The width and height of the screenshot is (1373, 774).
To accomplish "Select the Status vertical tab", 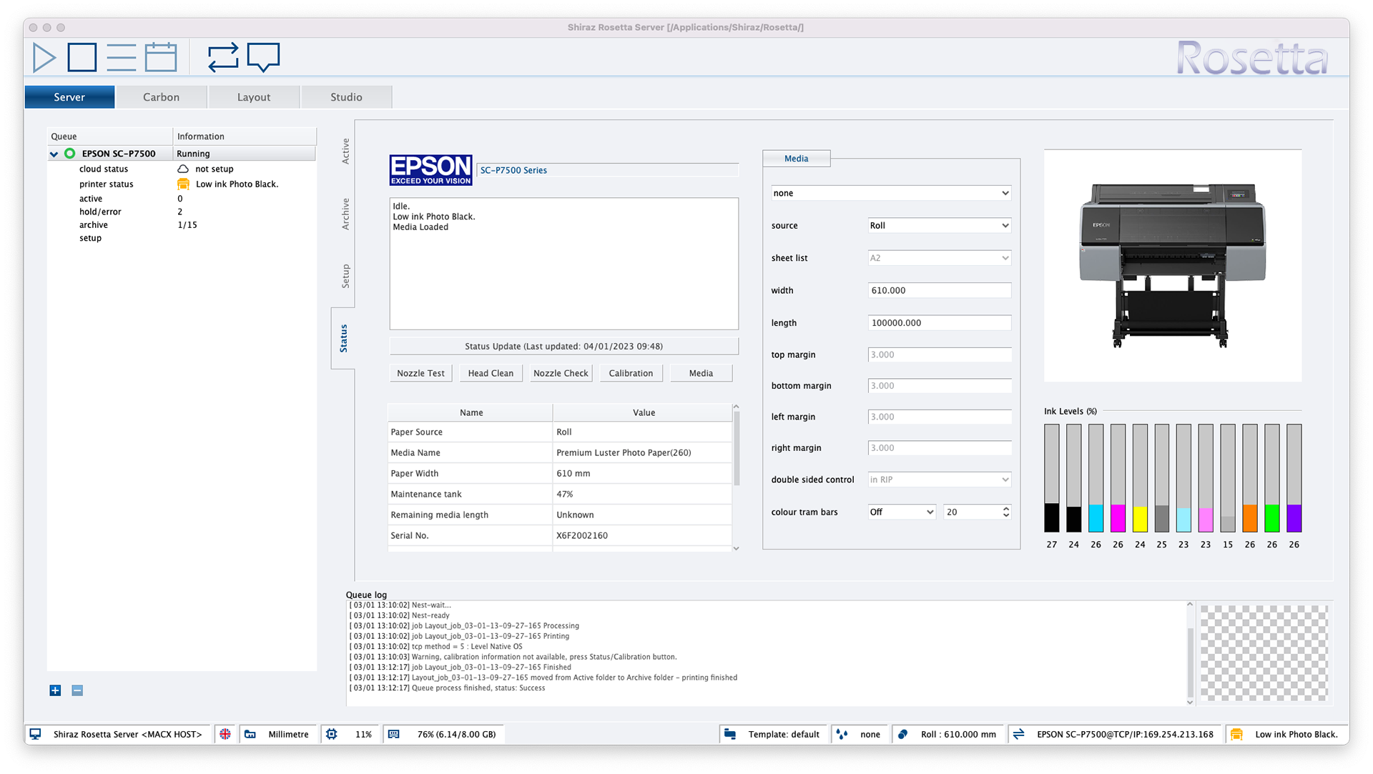I will pos(344,338).
